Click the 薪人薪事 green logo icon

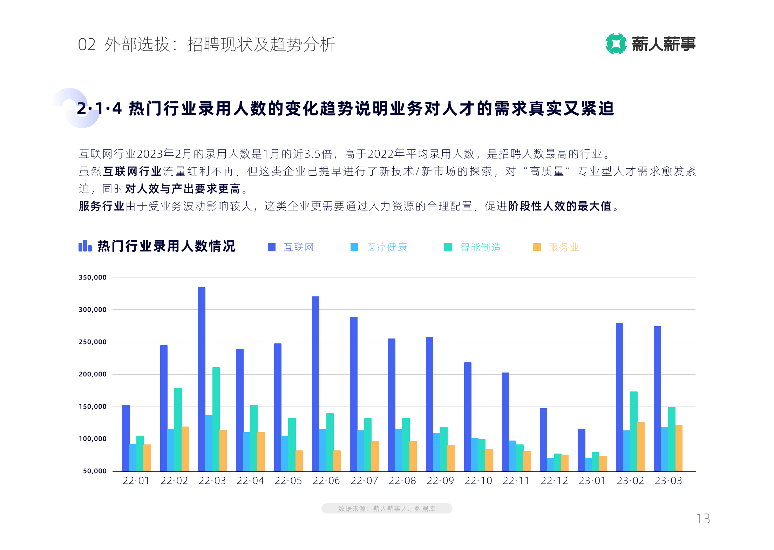pos(616,44)
